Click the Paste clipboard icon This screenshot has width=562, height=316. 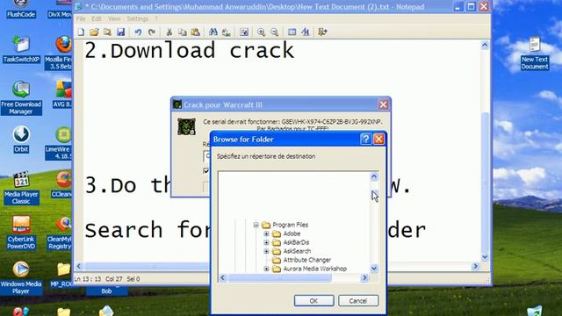195,32
